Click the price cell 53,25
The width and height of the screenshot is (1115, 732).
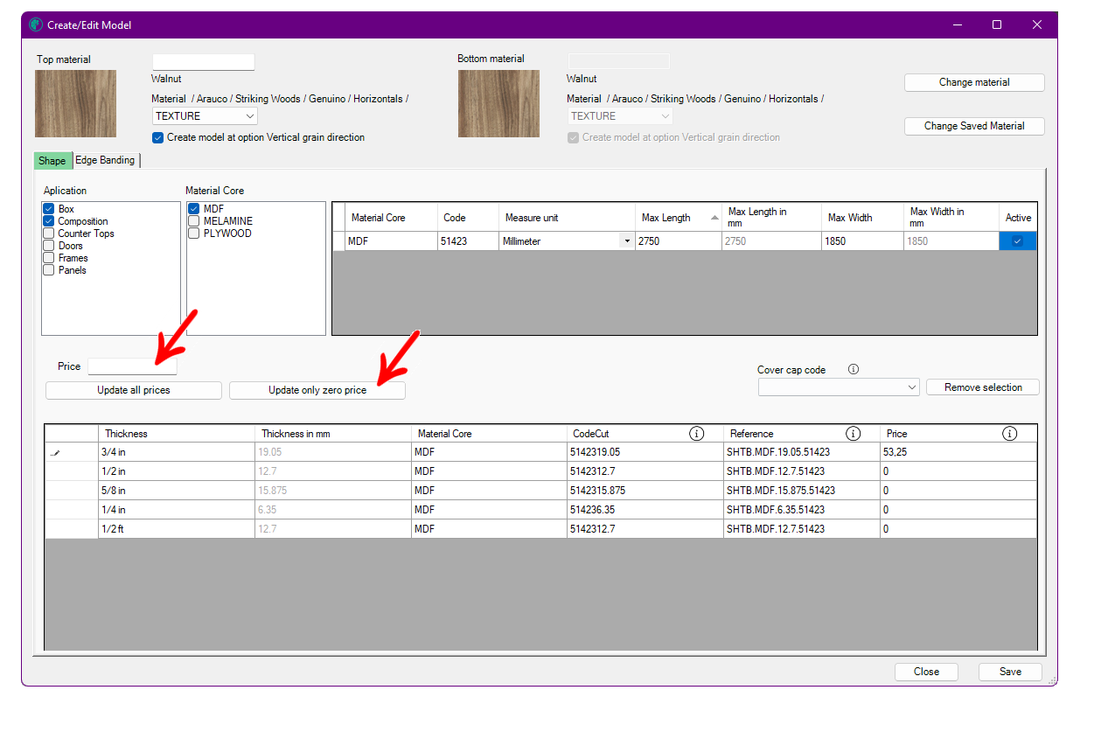(x=959, y=453)
